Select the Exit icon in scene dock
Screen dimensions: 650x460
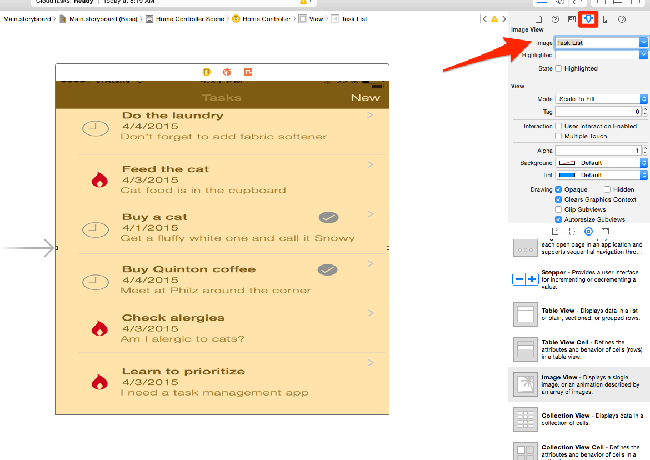click(x=248, y=72)
